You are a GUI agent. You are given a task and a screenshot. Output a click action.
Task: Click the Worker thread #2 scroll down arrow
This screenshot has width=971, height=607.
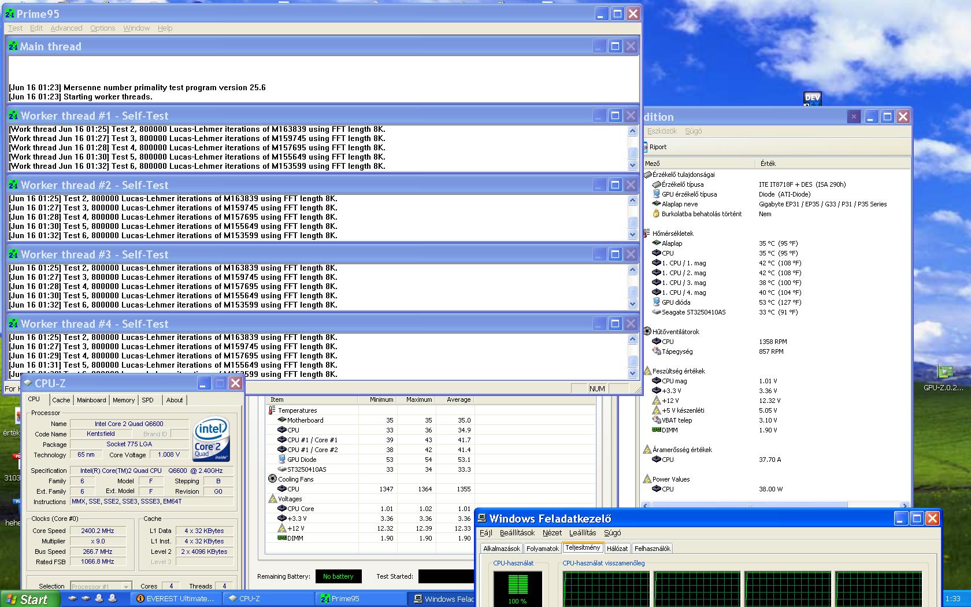pos(632,235)
